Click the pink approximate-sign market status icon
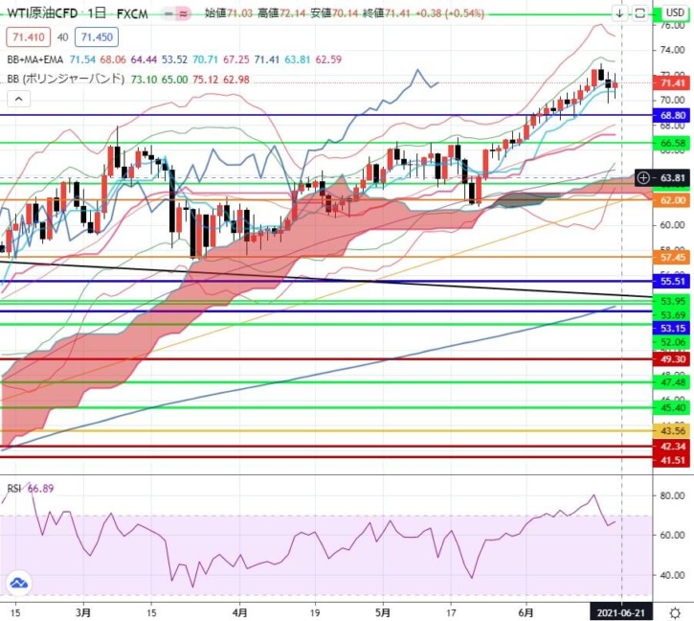The height and width of the screenshot is (621, 694). click(184, 14)
